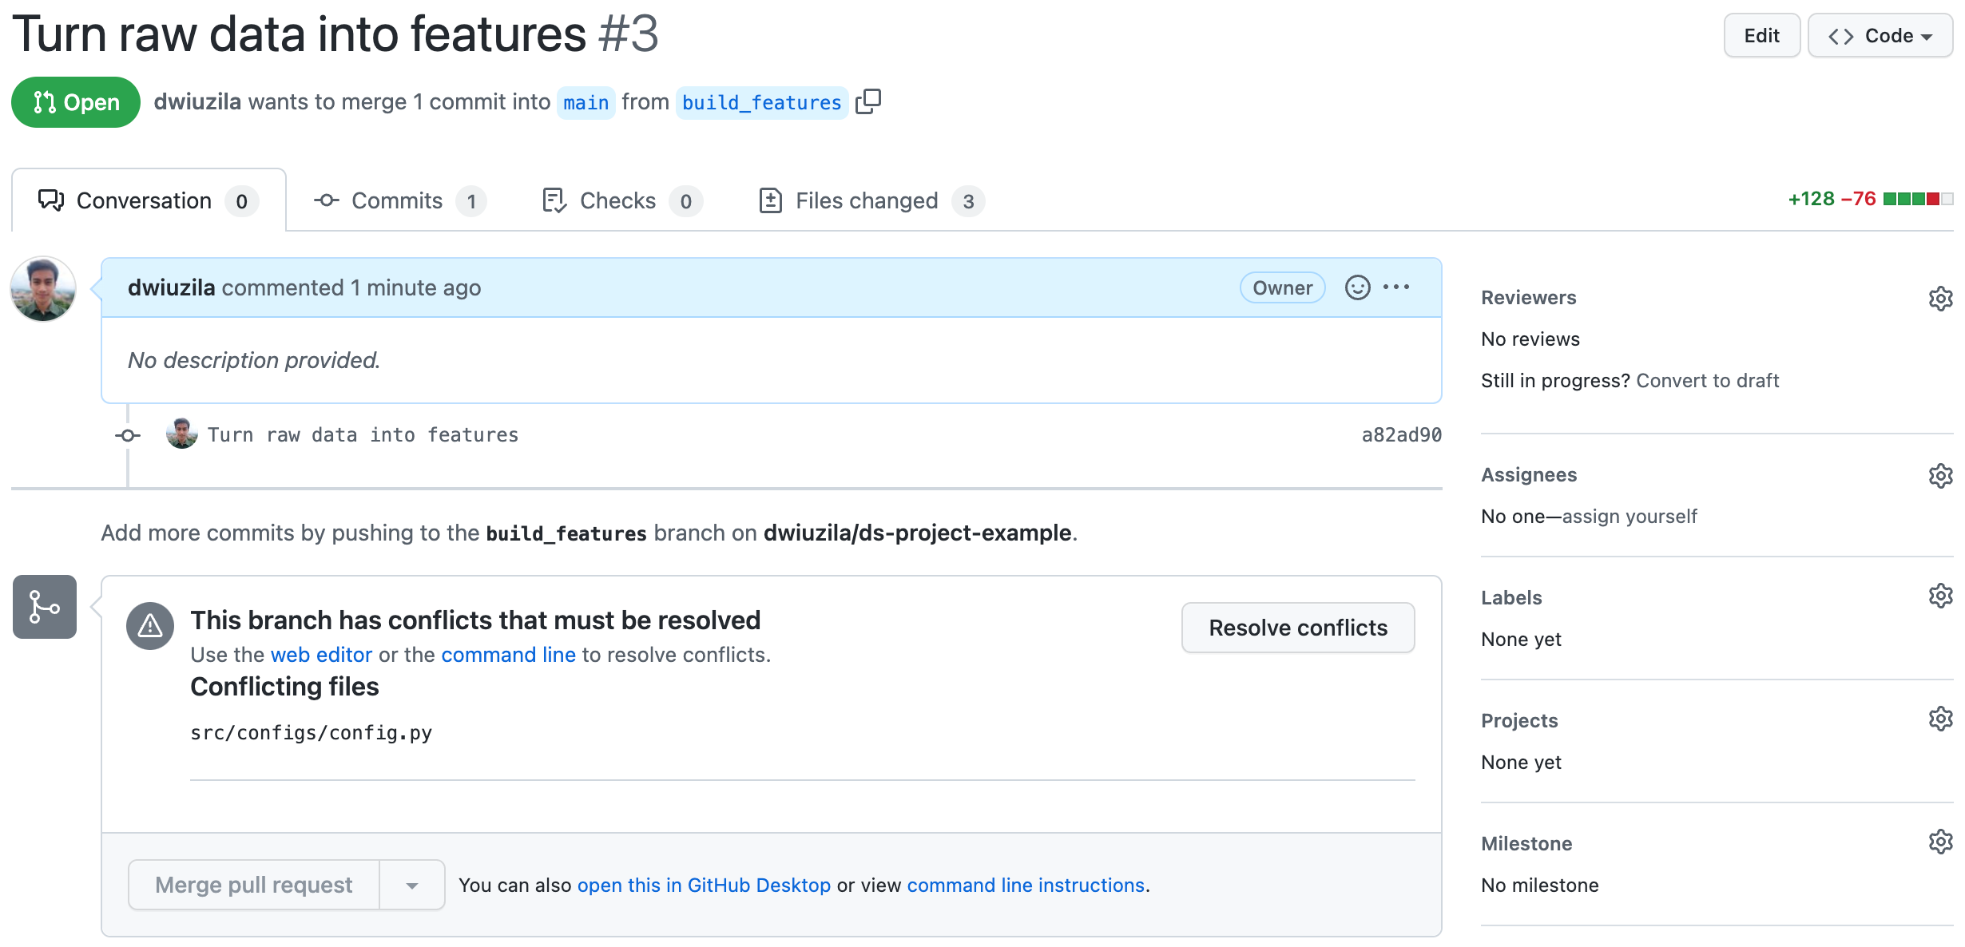The image size is (1965, 947).
Task: Click dwiuzila's profile avatar
Action: pos(43,289)
